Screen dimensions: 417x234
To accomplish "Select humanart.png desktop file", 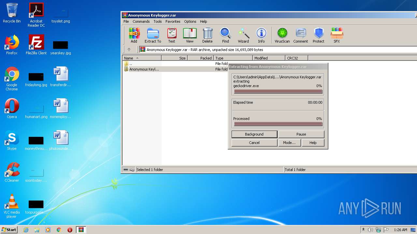I will coord(36,110).
